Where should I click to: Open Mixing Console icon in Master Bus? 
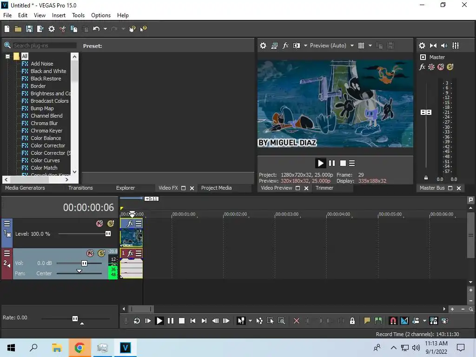(x=456, y=46)
